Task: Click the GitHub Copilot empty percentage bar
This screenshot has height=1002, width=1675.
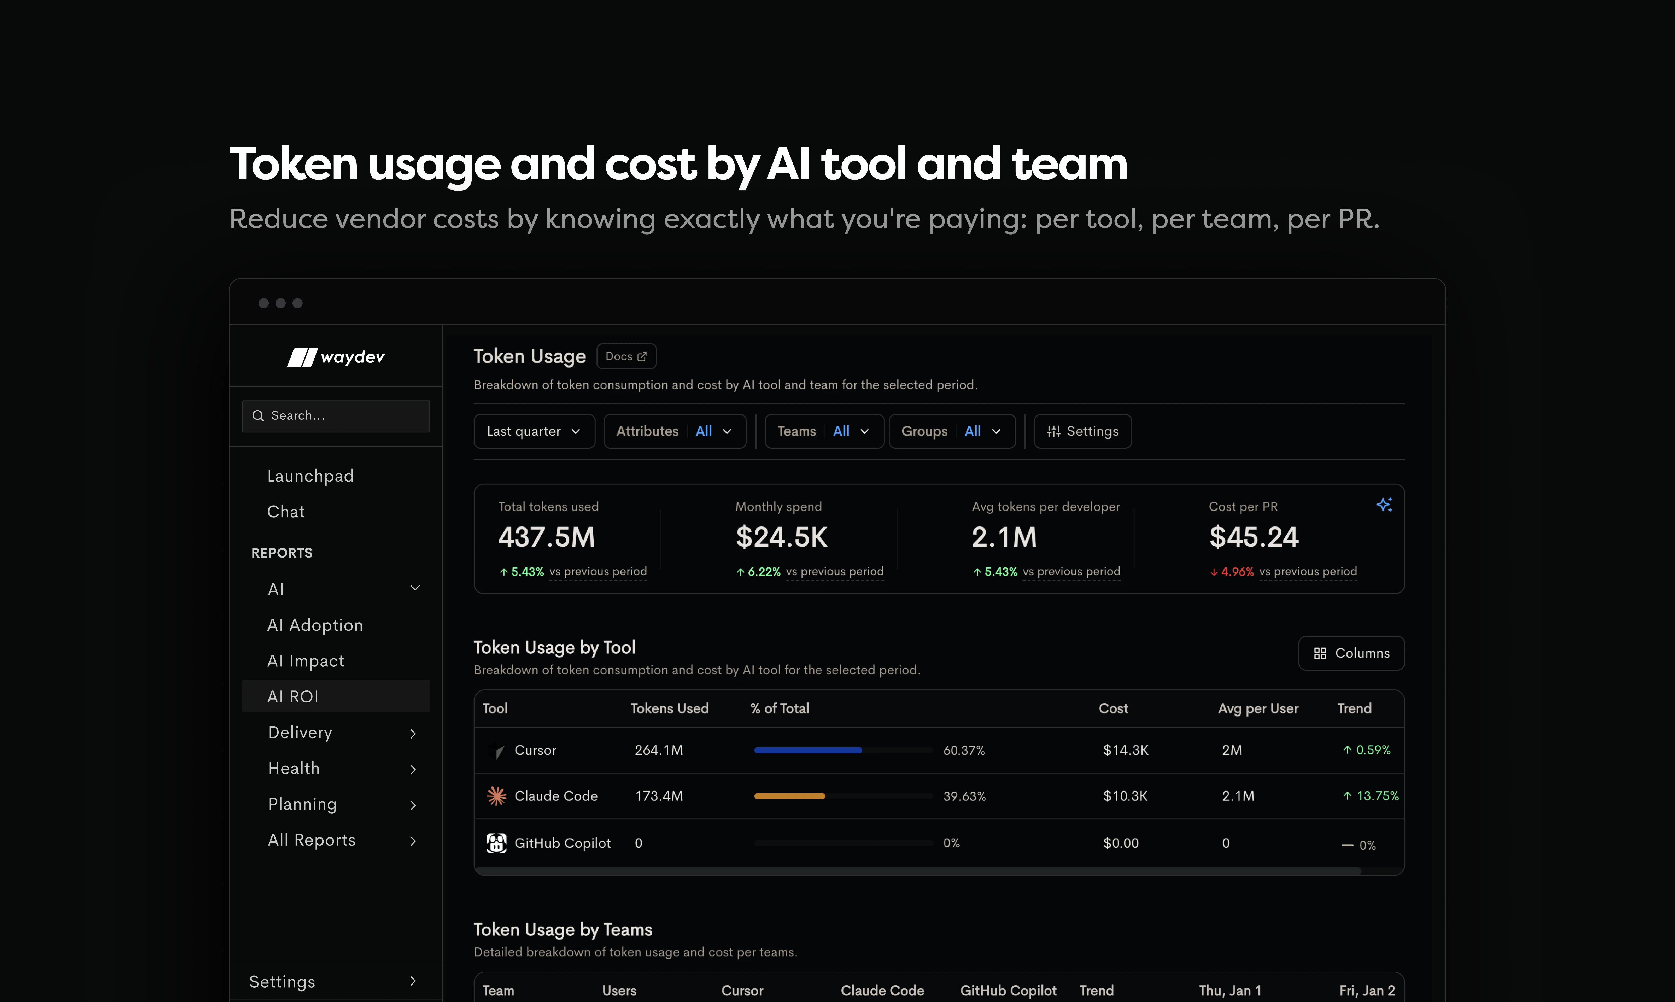Action: 843,843
